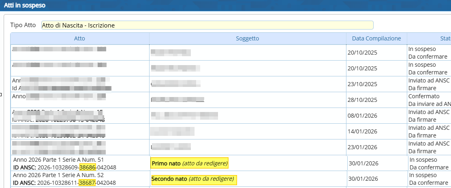Click the Data Compilazione column header
This screenshot has height=188, width=451.
coord(376,38)
